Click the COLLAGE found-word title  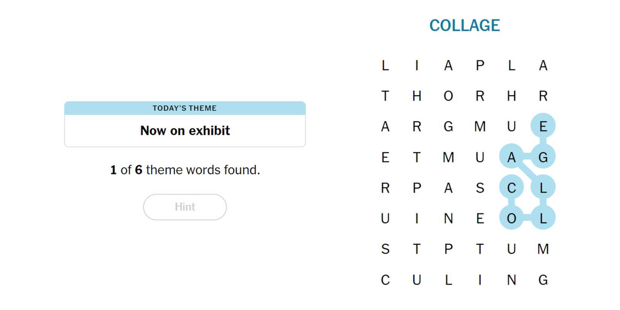coord(464,26)
